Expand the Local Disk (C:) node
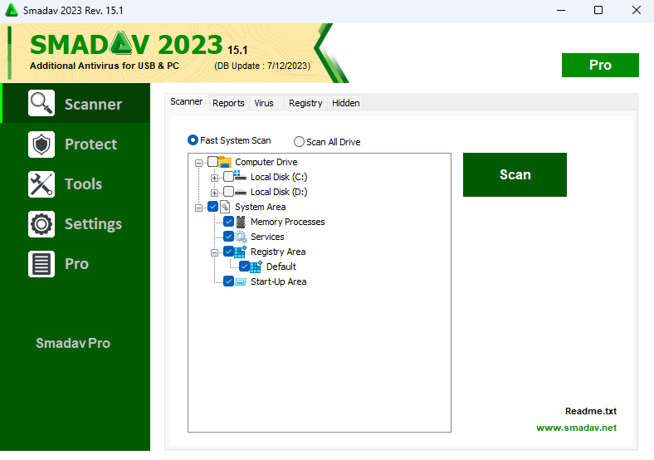This screenshot has width=654, height=460. click(214, 178)
